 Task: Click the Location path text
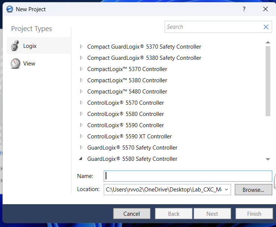coord(164,190)
